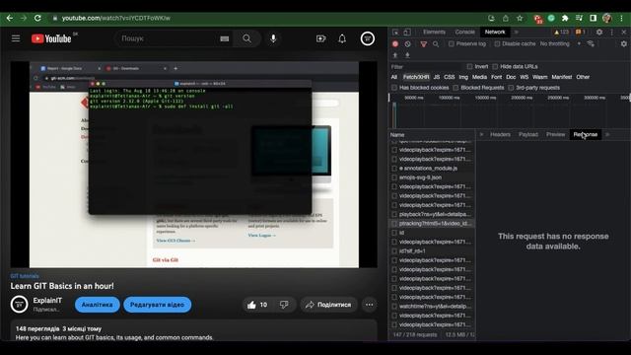Filter requests by JS type
Image resolution: width=631 pixels, height=355 pixels.
coord(436,77)
